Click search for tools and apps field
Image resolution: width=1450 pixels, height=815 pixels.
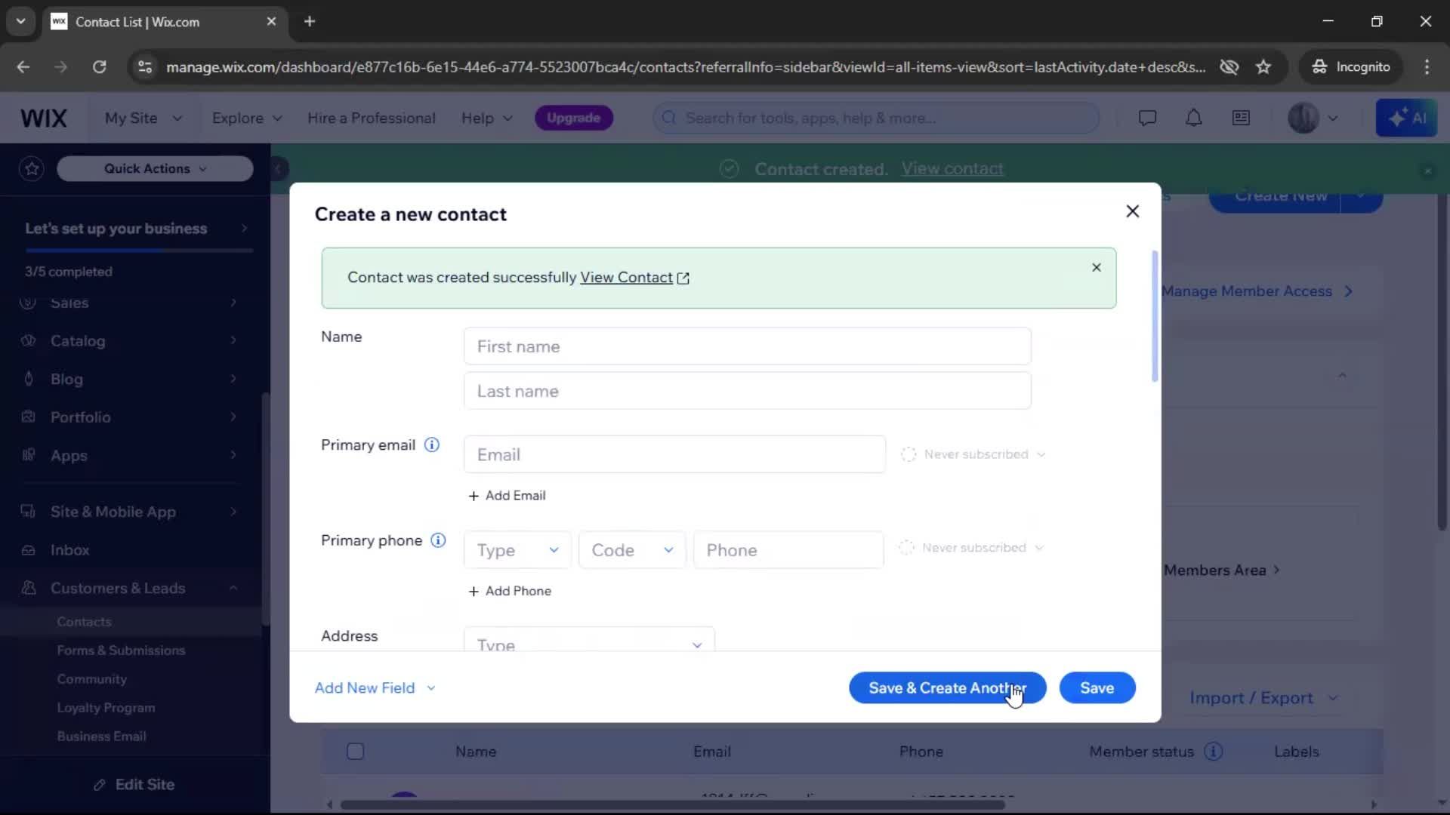pyautogui.click(x=876, y=118)
